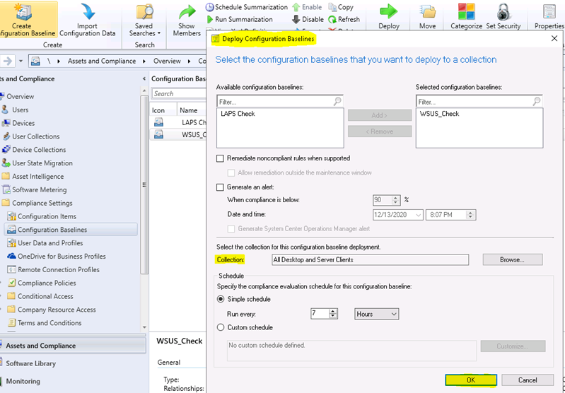Image resolution: width=565 pixels, height=393 pixels.
Task: Open Conditional Access folder
Action: click(x=45, y=296)
